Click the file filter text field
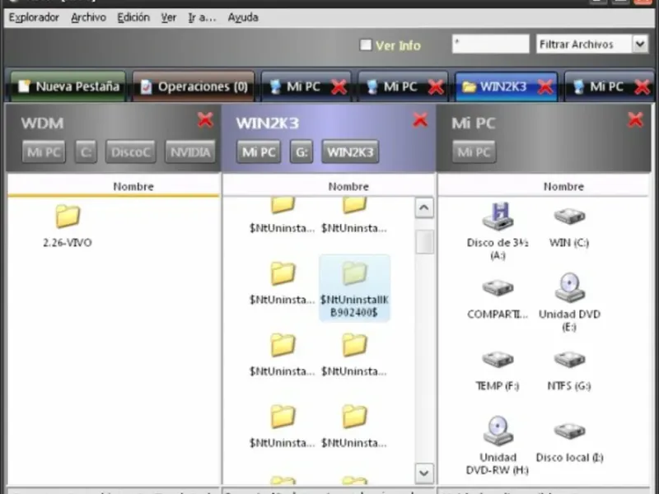The width and height of the screenshot is (659, 494). (x=490, y=44)
